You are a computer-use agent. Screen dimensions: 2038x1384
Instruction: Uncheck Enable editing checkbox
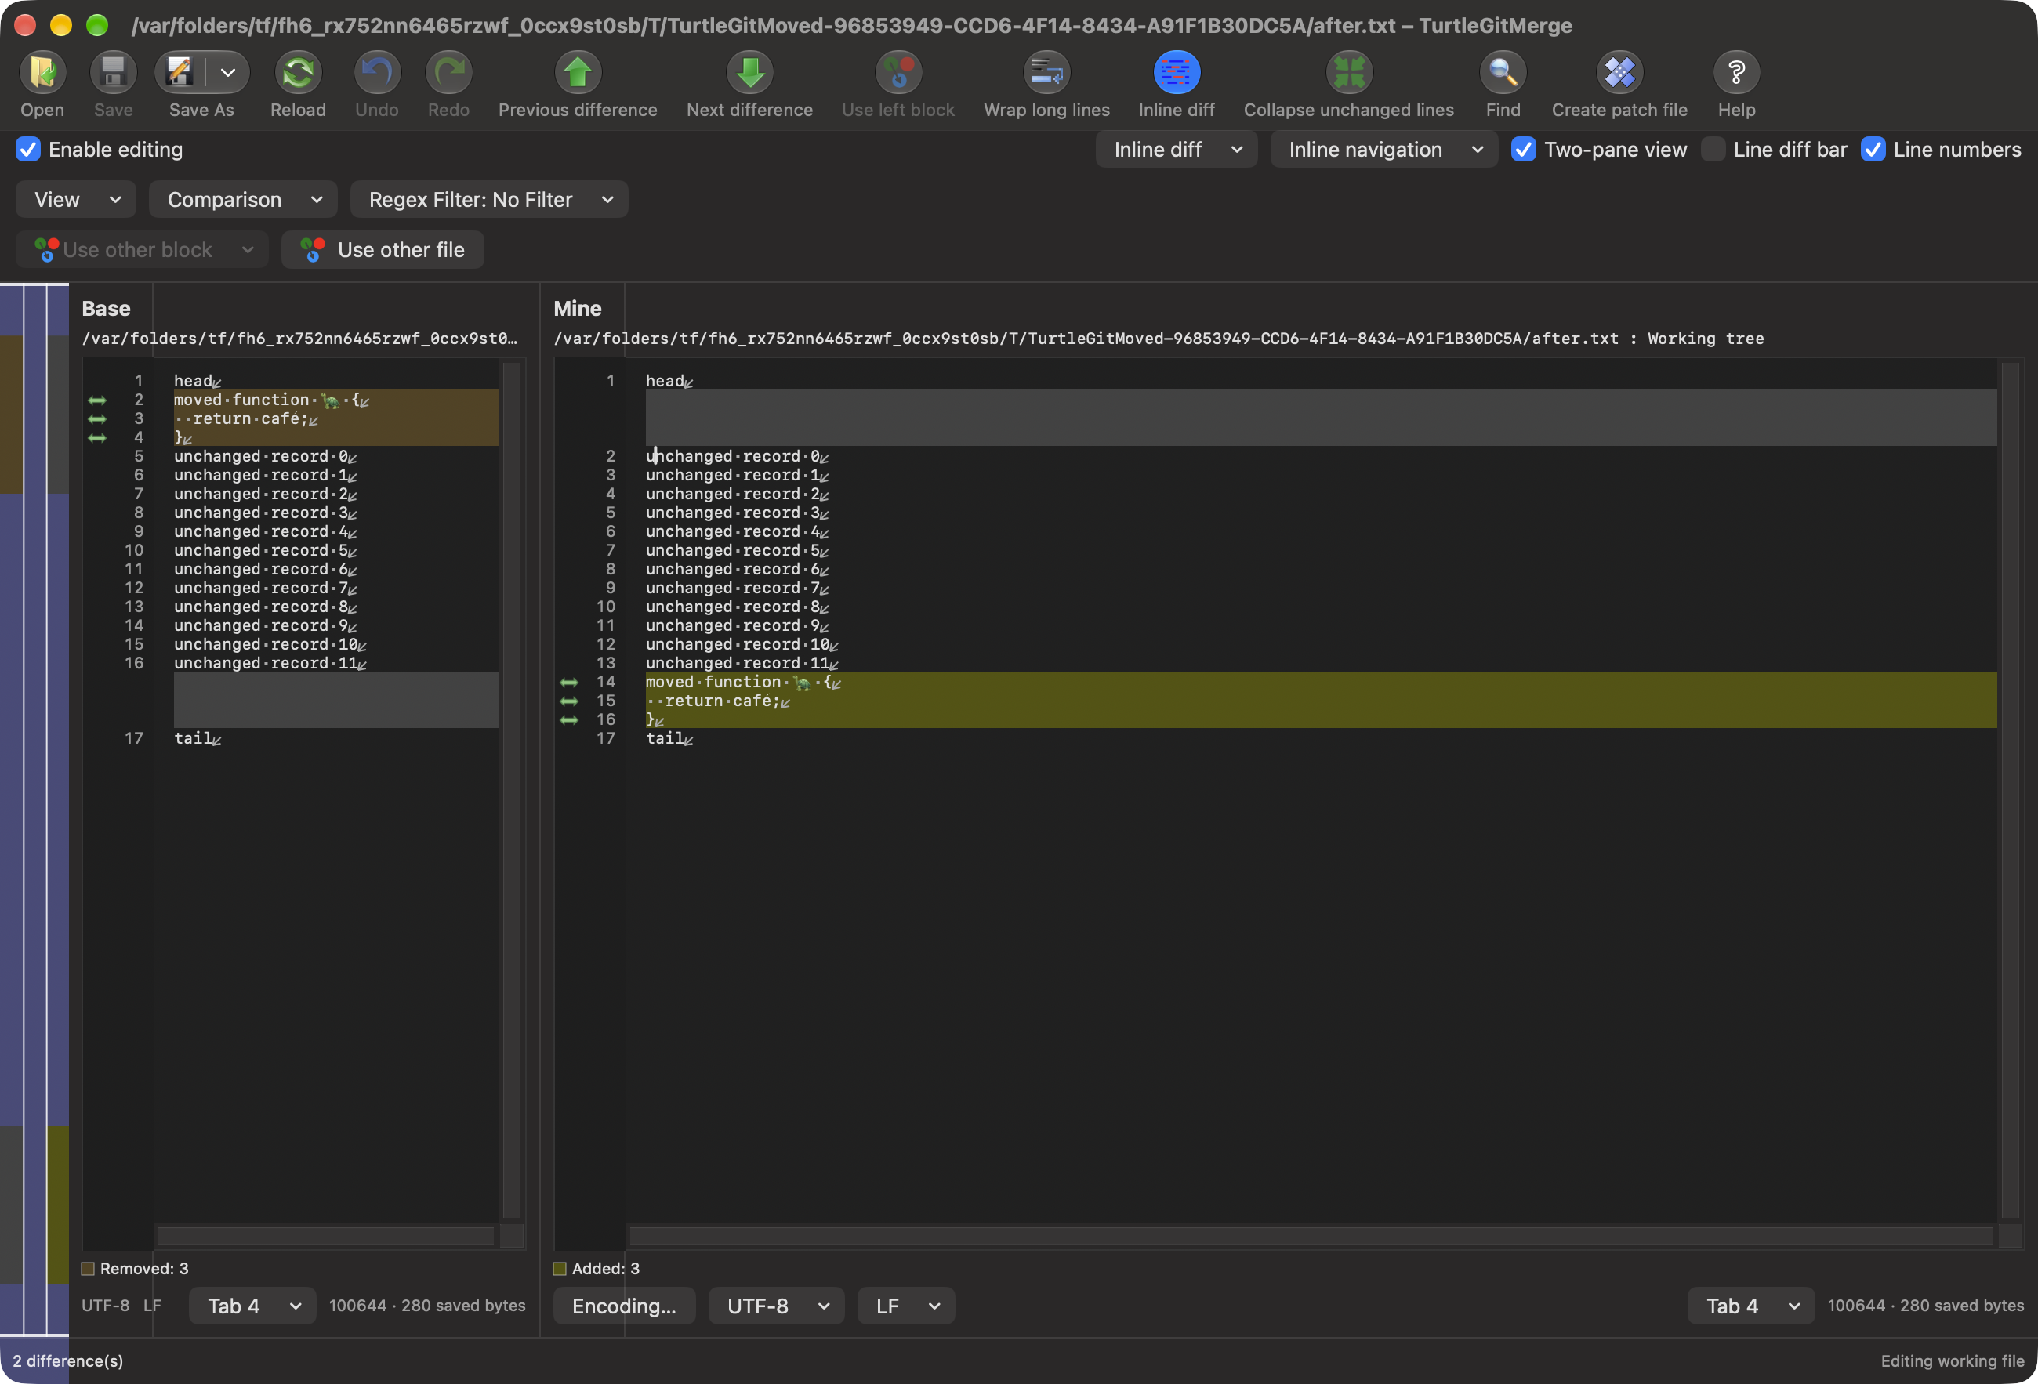point(28,149)
